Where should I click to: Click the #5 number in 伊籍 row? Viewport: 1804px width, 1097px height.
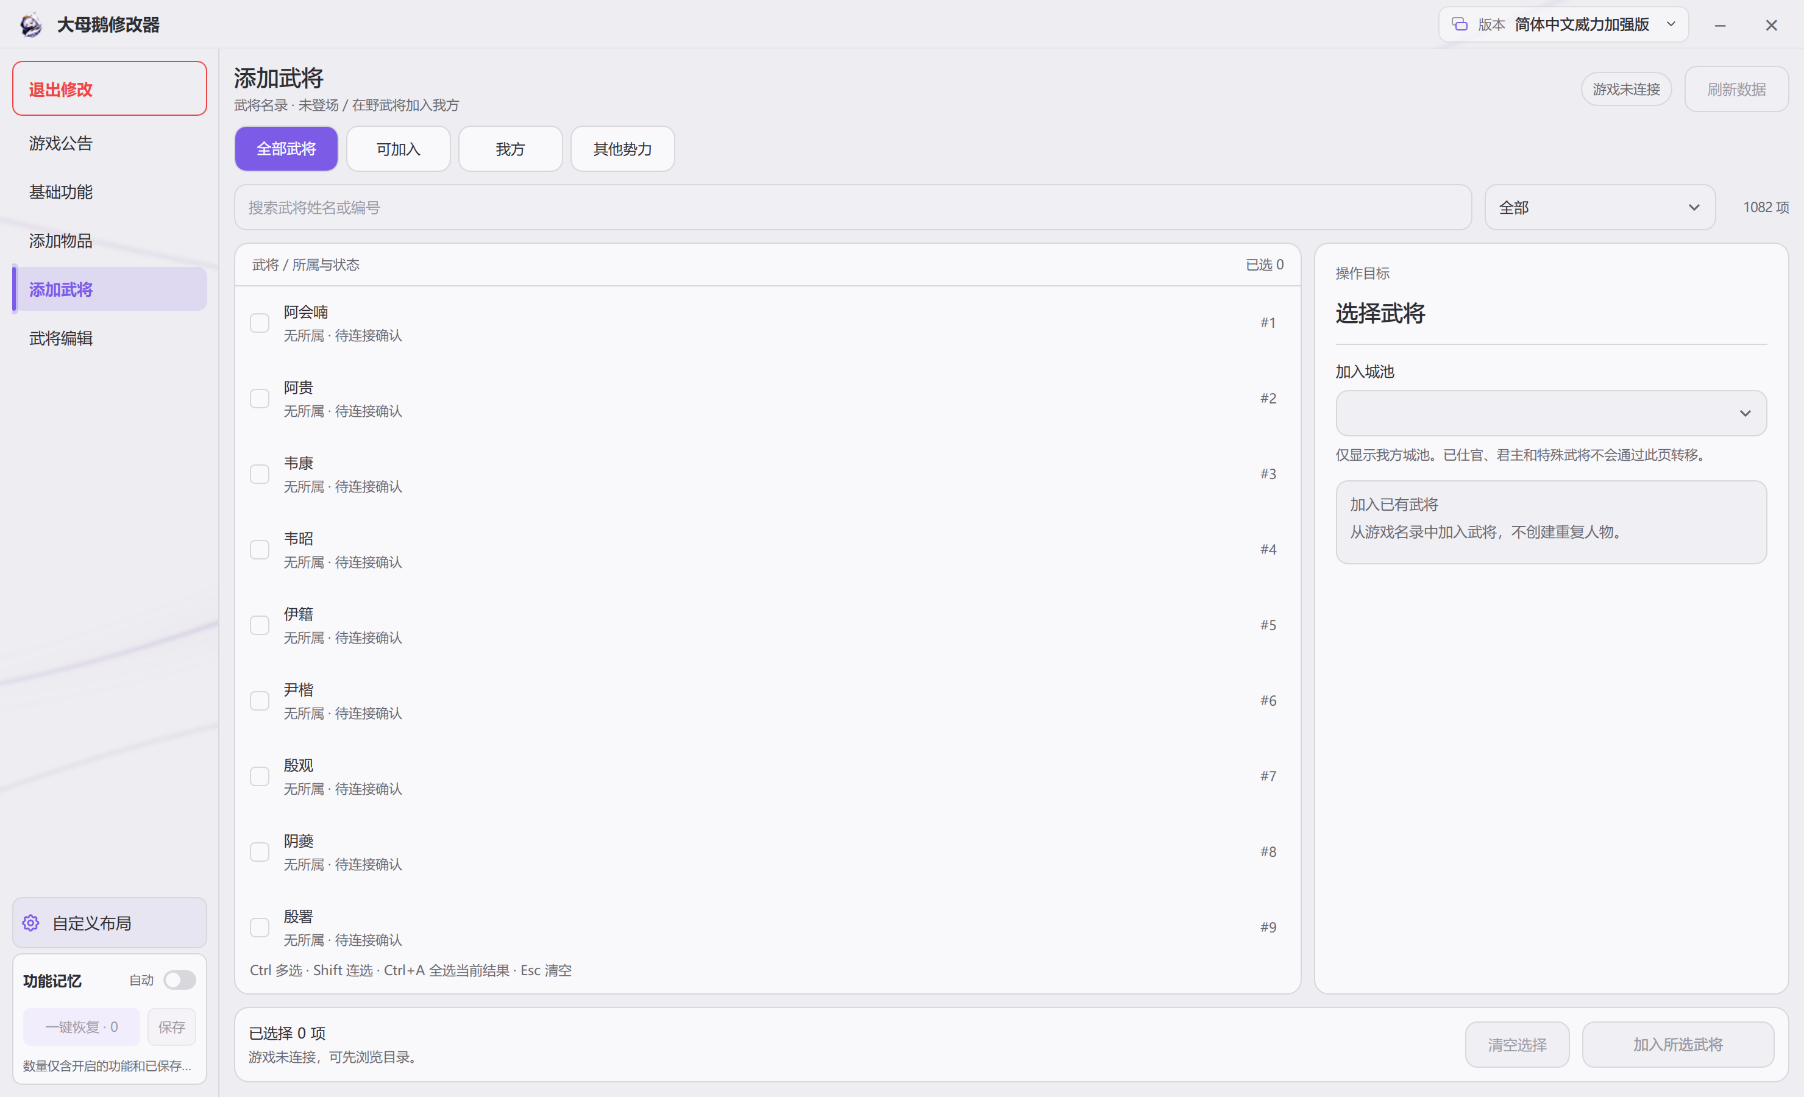coord(1268,625)
